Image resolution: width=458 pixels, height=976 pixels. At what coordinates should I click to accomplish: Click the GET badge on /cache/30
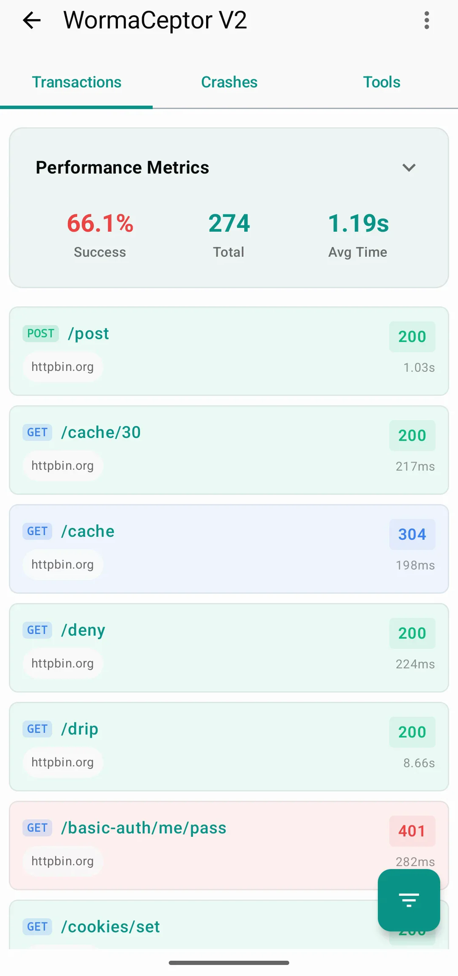point(37,432)
